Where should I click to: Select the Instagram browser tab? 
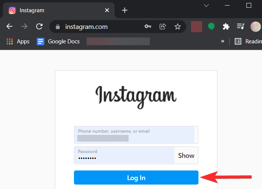[56, 10]
